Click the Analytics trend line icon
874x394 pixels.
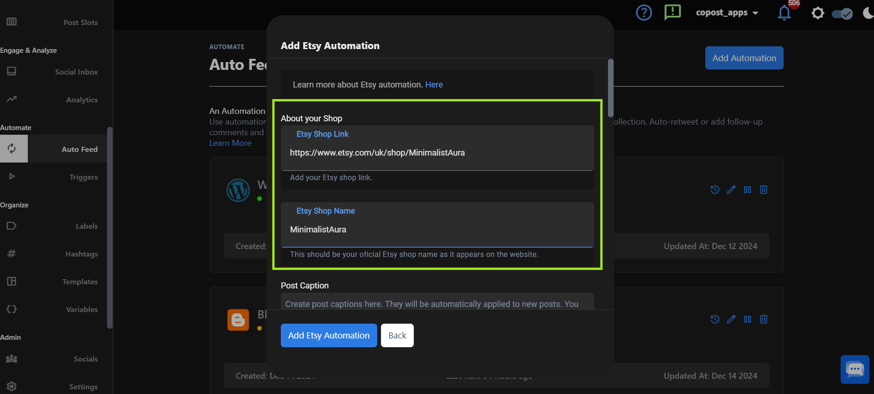pyautogui.click(x=12, y=99)
